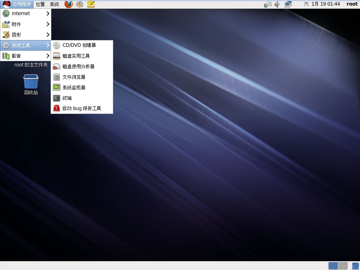The height and width of the screenshot is (270, 360).
Task: Choose 自动 bug 报告工具 entry
Action: pyautogui.click(x=82, y=108)
